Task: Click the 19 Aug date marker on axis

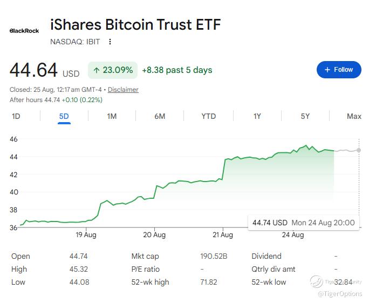Action: click(86, 235)
